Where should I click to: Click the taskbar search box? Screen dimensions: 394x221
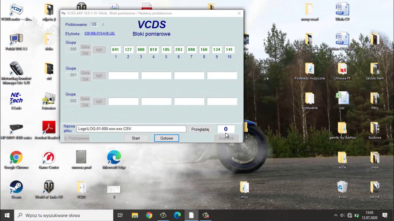pos(64,215)
